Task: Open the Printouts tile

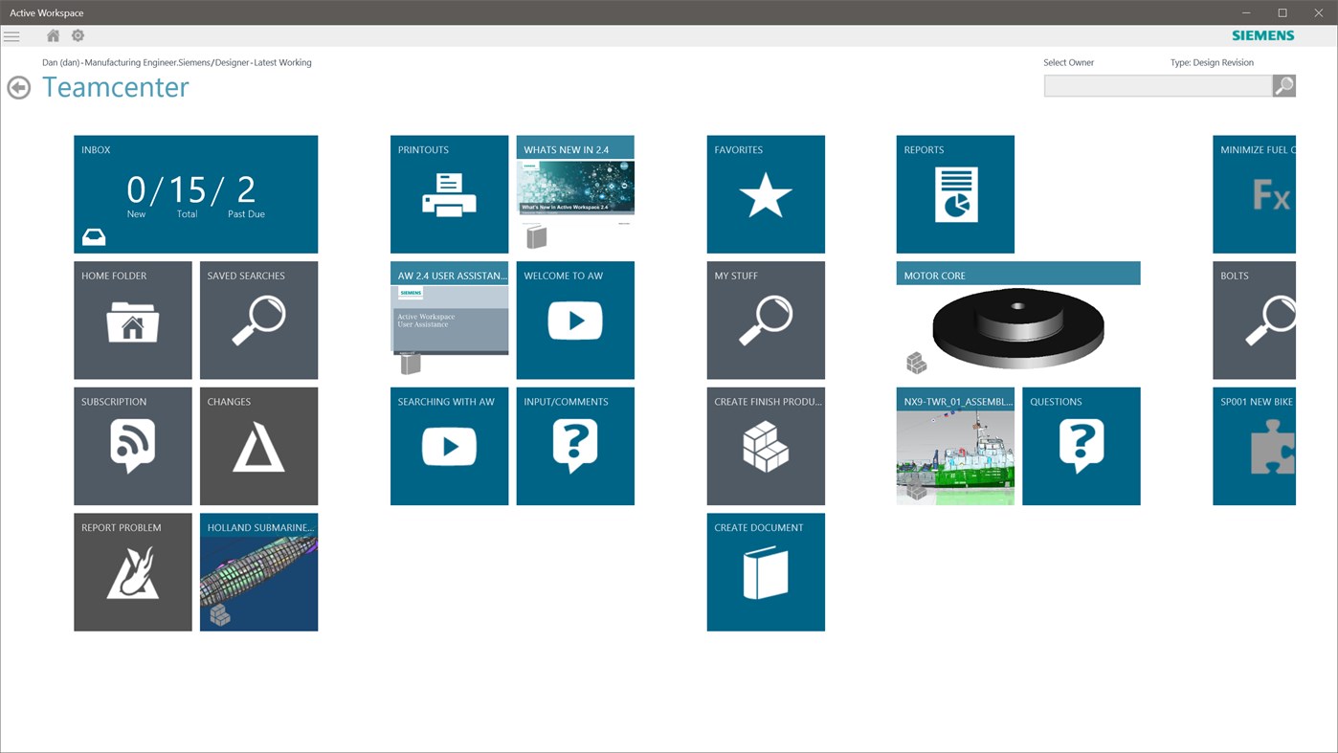Action: coord(449,193)
